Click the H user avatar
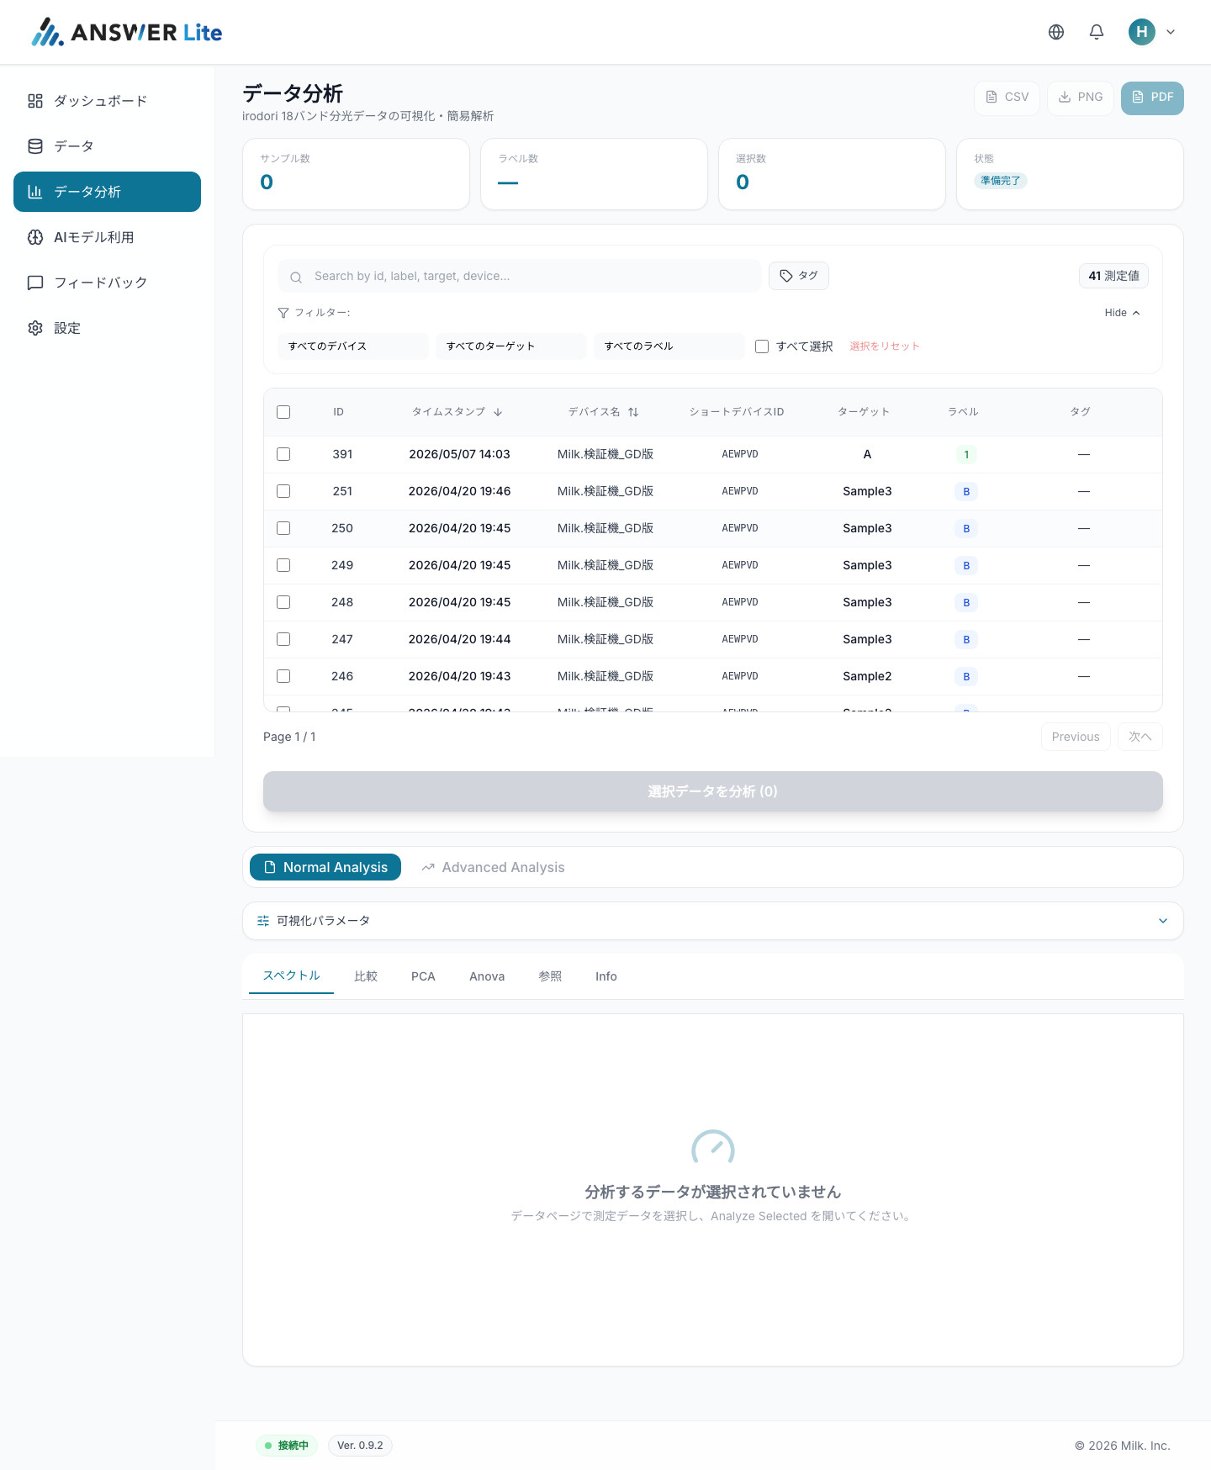Image resolution: width=1211 pixels, height=1470 pixels. [1141, 32]
